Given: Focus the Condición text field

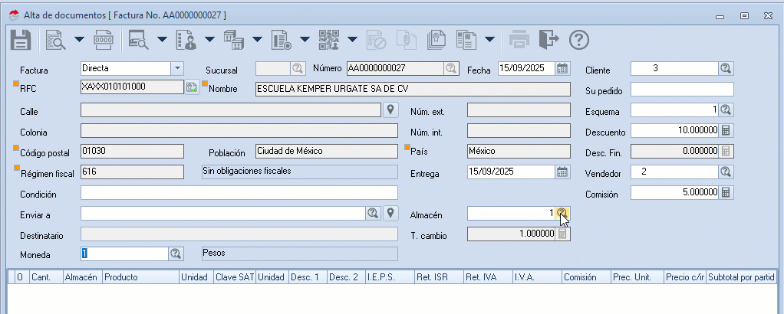Looking at the screenshot, I should tap(239, 192).
